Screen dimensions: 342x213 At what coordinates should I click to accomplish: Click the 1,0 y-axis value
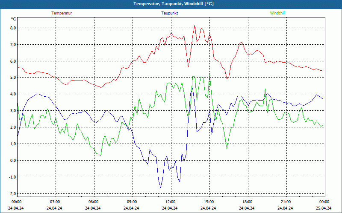pos(13,144)
